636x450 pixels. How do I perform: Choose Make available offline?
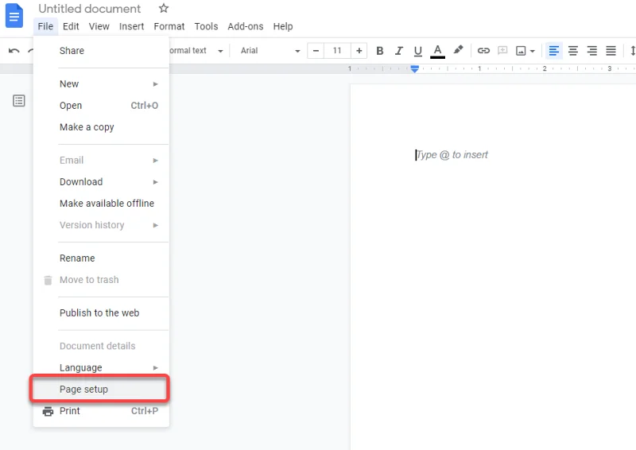coord(101,204)
